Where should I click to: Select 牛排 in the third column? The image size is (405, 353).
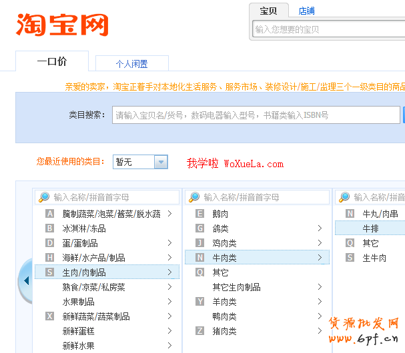tap(371, 228)
